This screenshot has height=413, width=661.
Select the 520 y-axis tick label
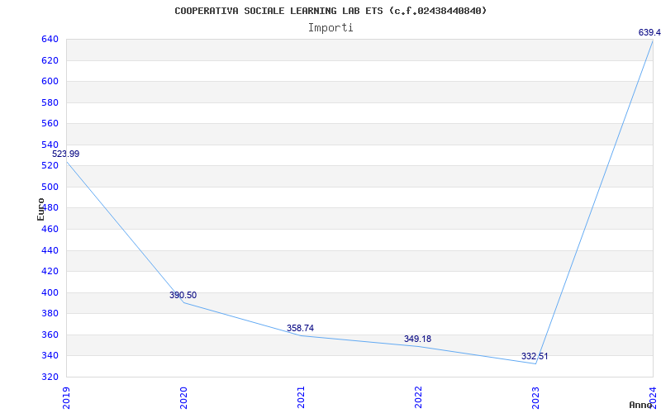(x=50, y=166)
